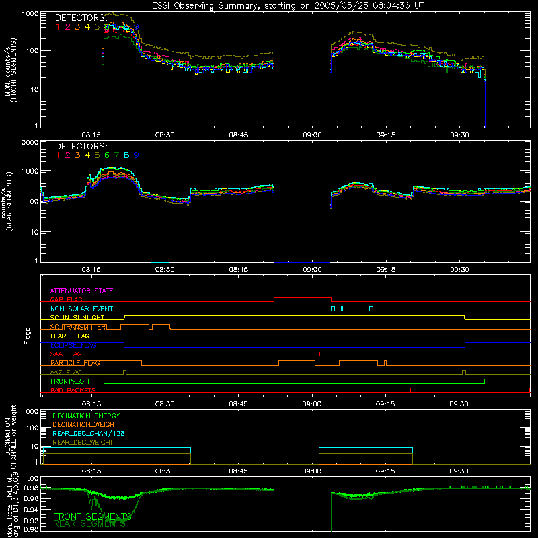Click the vertical 'Flags' axis title
Screen dimensions: 538x538
(28, 336)
